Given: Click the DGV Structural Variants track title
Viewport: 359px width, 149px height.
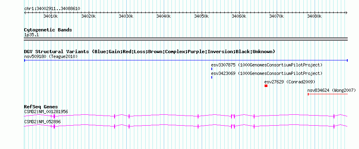Looking at the screenshot, I should click(150, 52).
